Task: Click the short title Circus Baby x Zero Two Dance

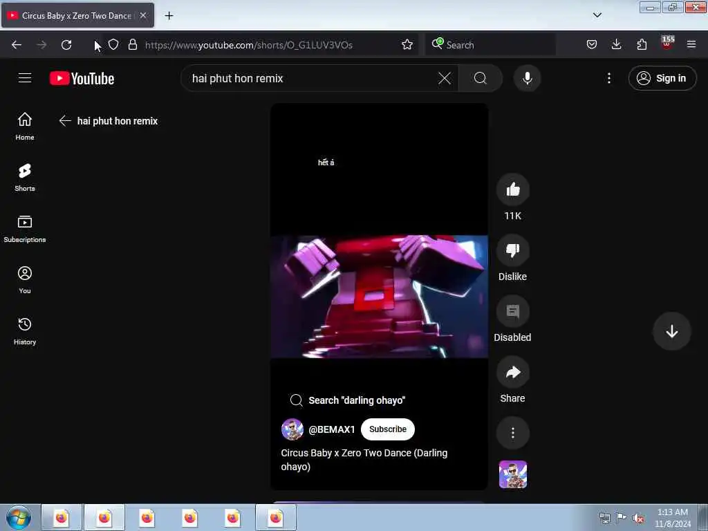Action: coord(364,460)
